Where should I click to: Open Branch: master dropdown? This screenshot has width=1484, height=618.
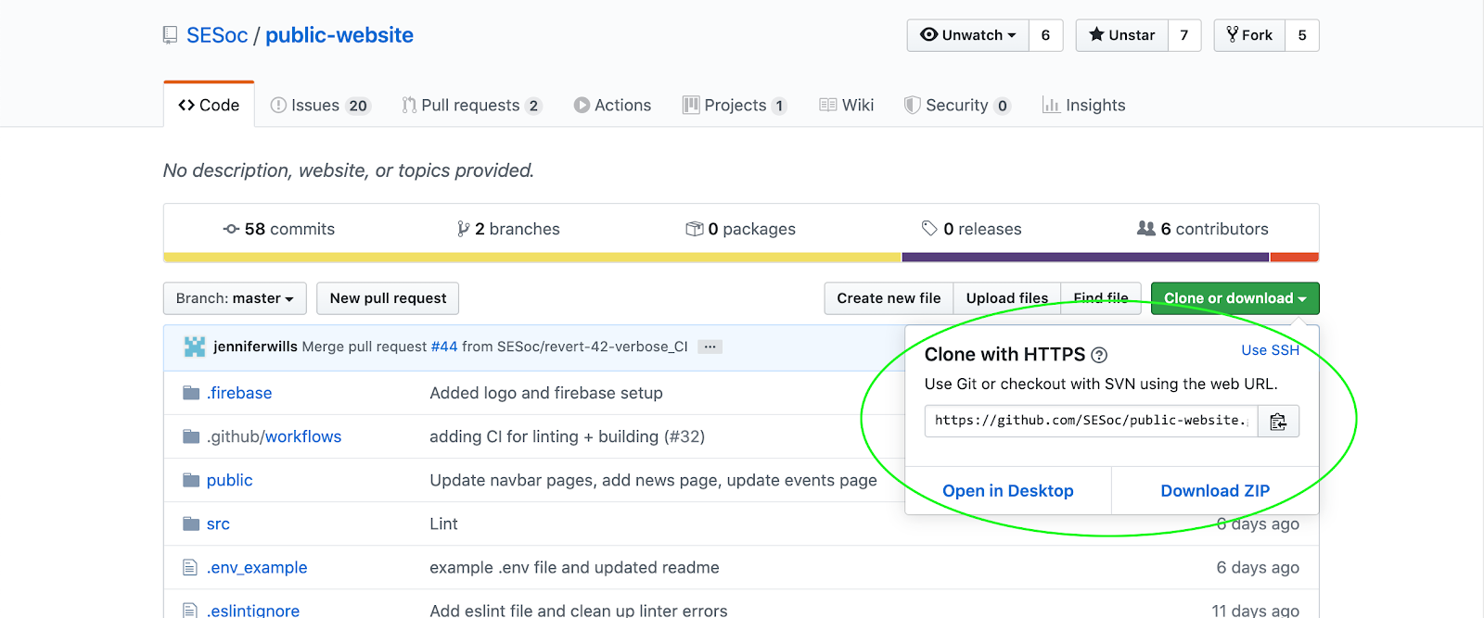tap(235, 298)
